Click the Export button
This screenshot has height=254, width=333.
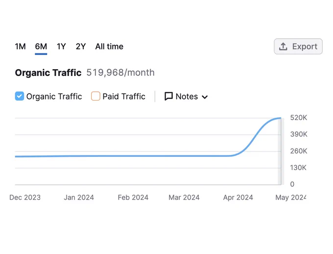[x=298, y=47]
